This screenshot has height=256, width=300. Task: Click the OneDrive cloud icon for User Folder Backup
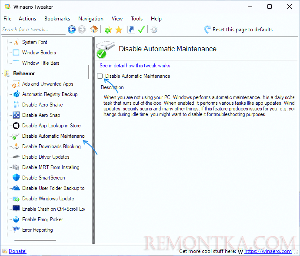(16, 188)
